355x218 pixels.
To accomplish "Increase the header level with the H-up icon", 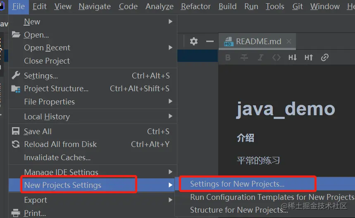I will (x=309, y=57).
